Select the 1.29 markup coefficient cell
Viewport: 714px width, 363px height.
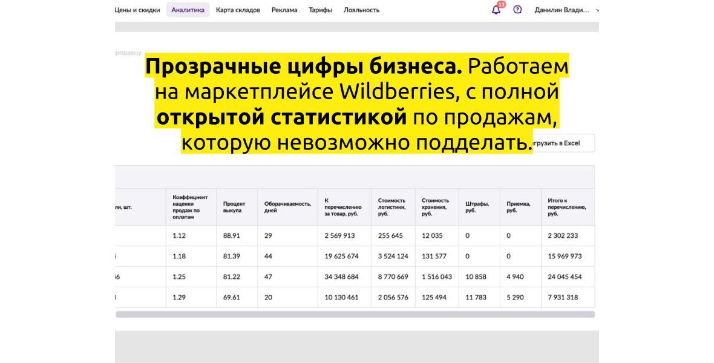tap(191, 298)
